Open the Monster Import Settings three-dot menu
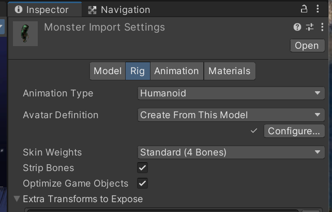The height and width of the screenshot is (212, 332). (322, 27)
